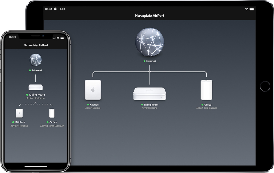This screenshot has width=274, height=173.
Task: Tap the Office label on the iPhone
Action: point(53,122)
